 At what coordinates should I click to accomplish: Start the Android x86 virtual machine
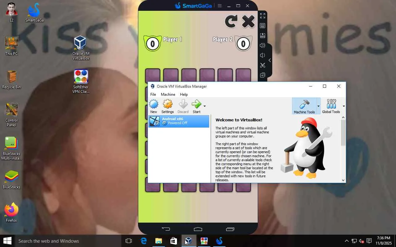tap(196, 107)
